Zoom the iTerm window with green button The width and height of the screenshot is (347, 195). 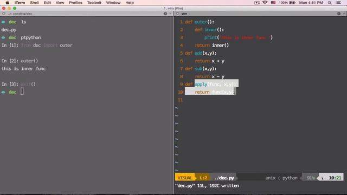click(x=15, y=9)
